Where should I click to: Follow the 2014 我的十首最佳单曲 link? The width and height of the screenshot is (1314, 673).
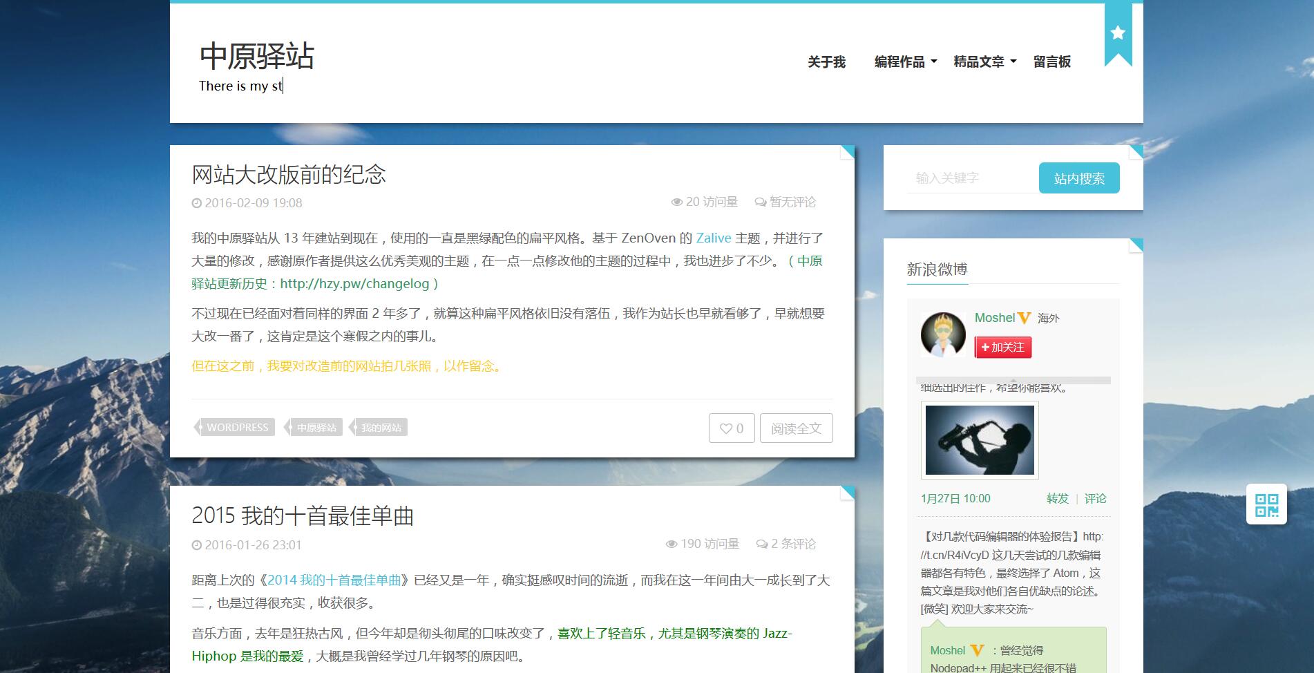pos(334,580)
